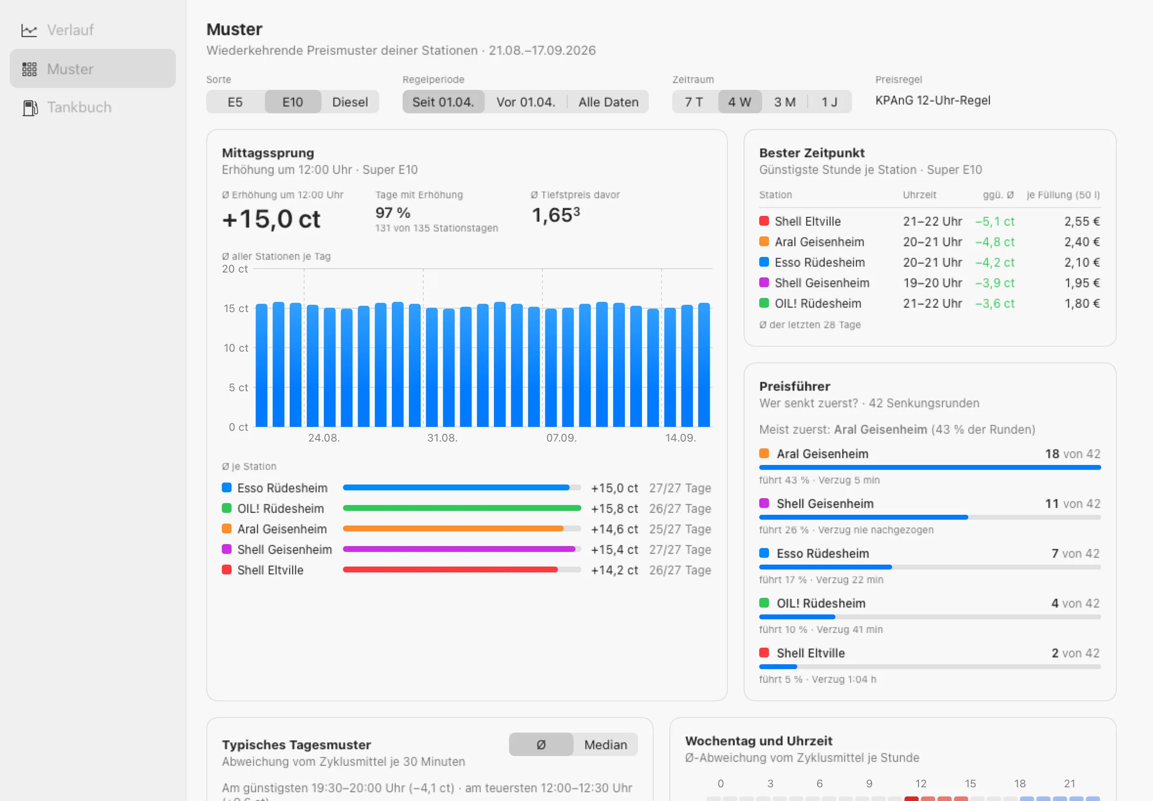The image size is (1153, 801).
Task: Click '07.09.' date label on chart axis
Action: (x=561, y=438)
